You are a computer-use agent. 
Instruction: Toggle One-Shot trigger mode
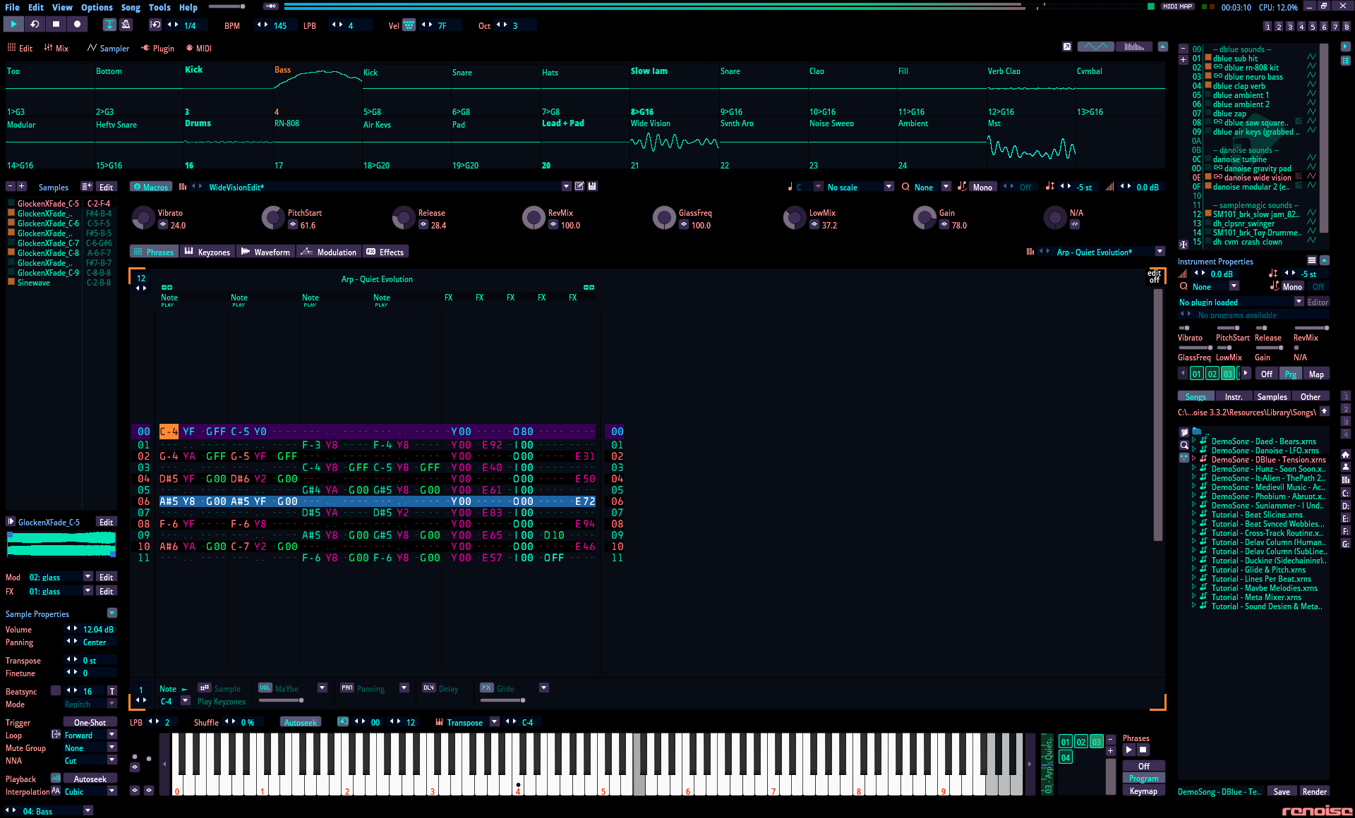click(x=90, y=722)
